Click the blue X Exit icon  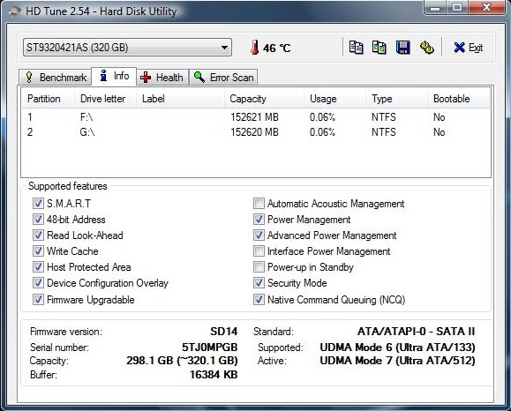(459, 48)
